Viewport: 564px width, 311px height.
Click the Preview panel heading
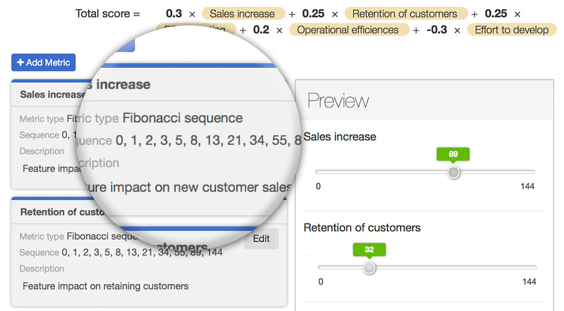coord(338,101)
